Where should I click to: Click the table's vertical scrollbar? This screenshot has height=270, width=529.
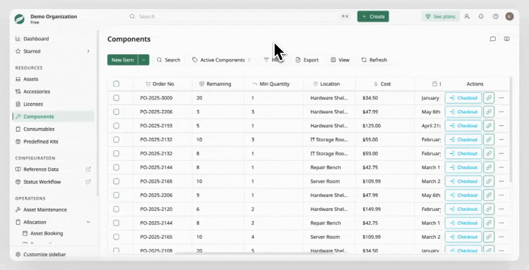511,130
